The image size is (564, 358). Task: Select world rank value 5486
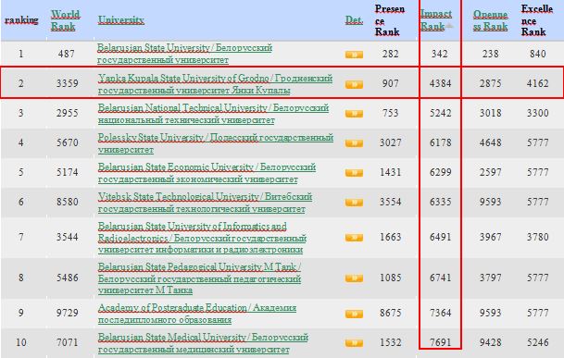68,278
